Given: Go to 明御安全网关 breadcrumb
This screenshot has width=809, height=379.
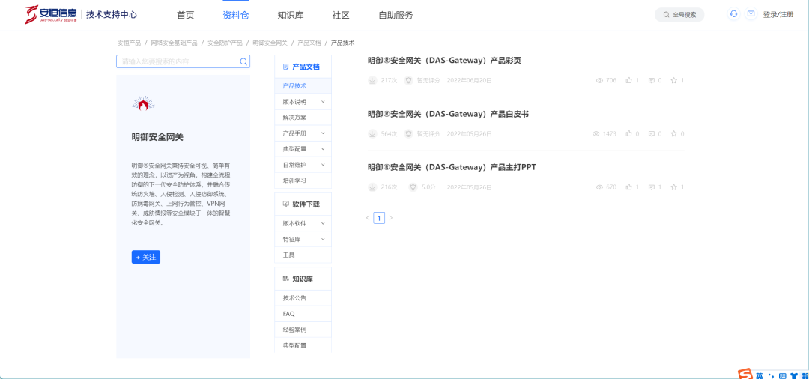Looking at the screenshot, I should tap(270, 43).
